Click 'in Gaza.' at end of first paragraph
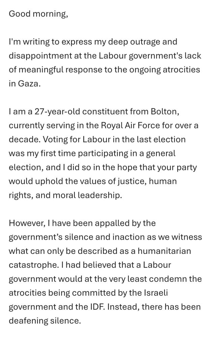The height and width of the screenshot is (338, 212). tap(25, 83)
